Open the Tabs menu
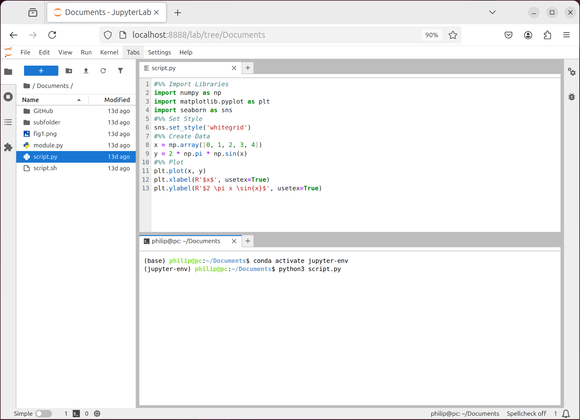 click(x=133, y=52)
